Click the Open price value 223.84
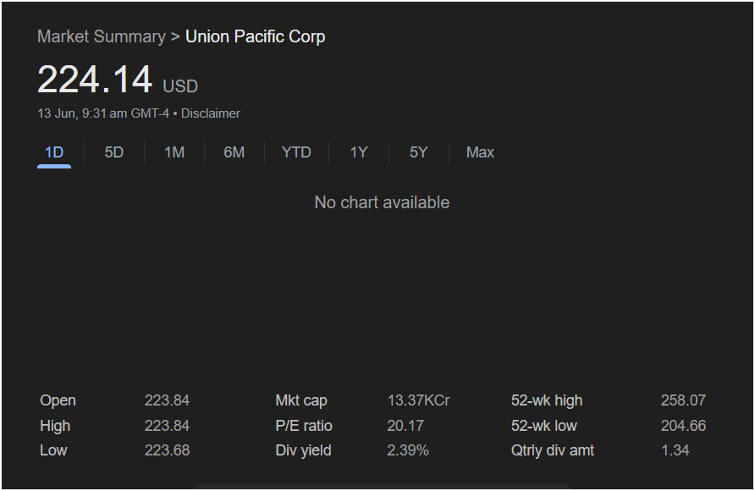 pyautogui.click(x=167, y=400)
